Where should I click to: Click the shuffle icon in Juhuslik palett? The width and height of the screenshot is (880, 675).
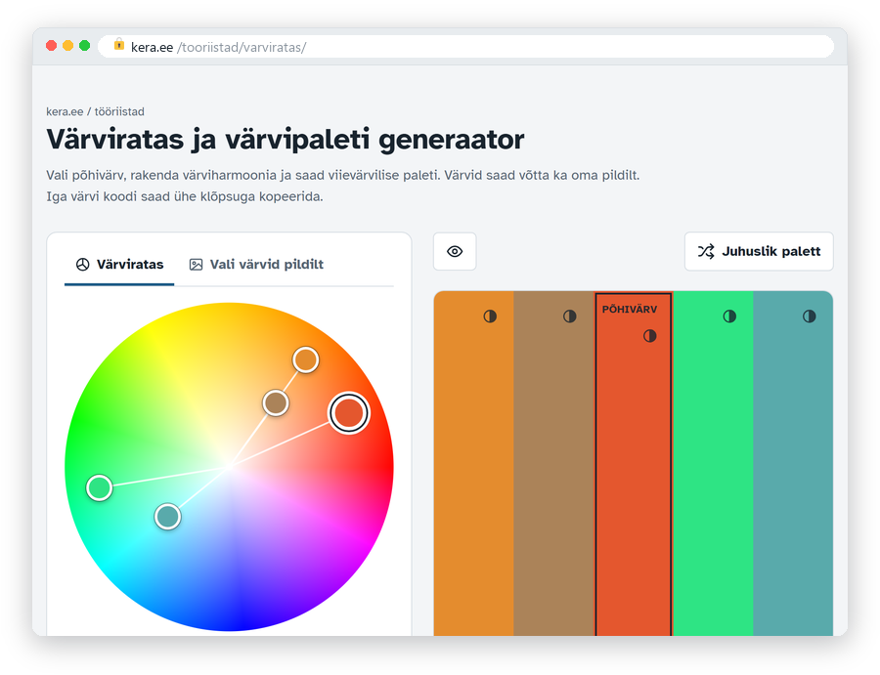tap(706, 251)
